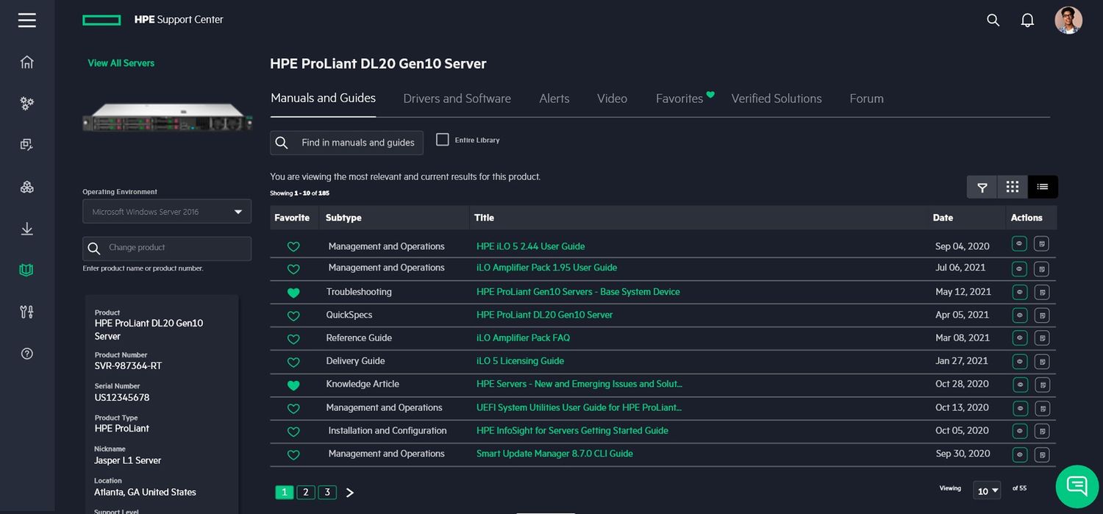This screenshot has height=514, width=1103.
Task: Favorite Smart Update Manager 8.7.0 CLI Guide
Action: point(293,455)
